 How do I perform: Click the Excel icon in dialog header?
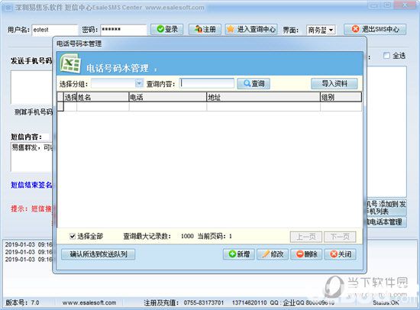coord(70,63)
